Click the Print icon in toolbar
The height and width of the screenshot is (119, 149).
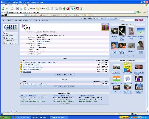(56, 9)
